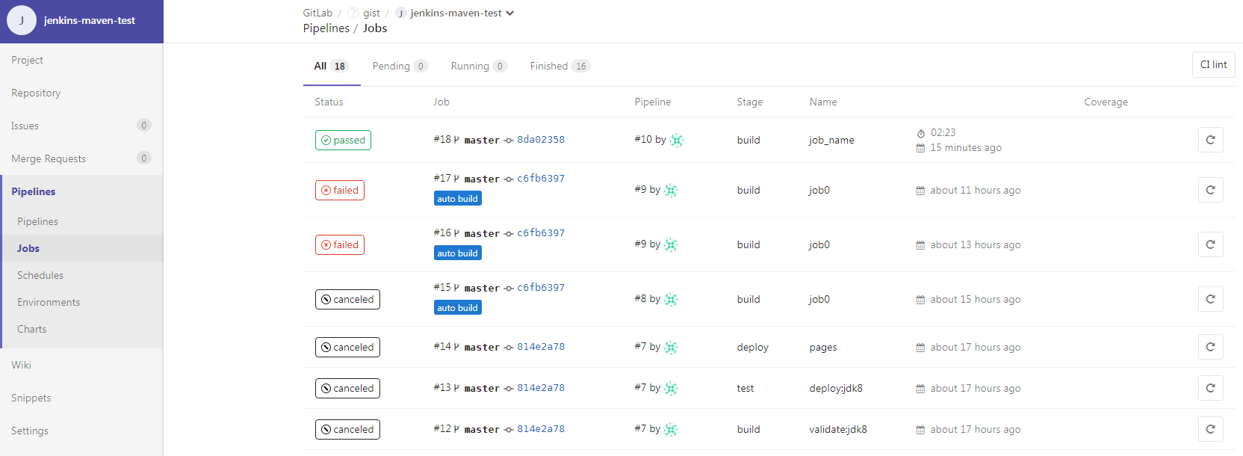This screenshot has width=1243, height=456.
Task: Open user avatar in job #16 row
Action: [x=671, y=244]
